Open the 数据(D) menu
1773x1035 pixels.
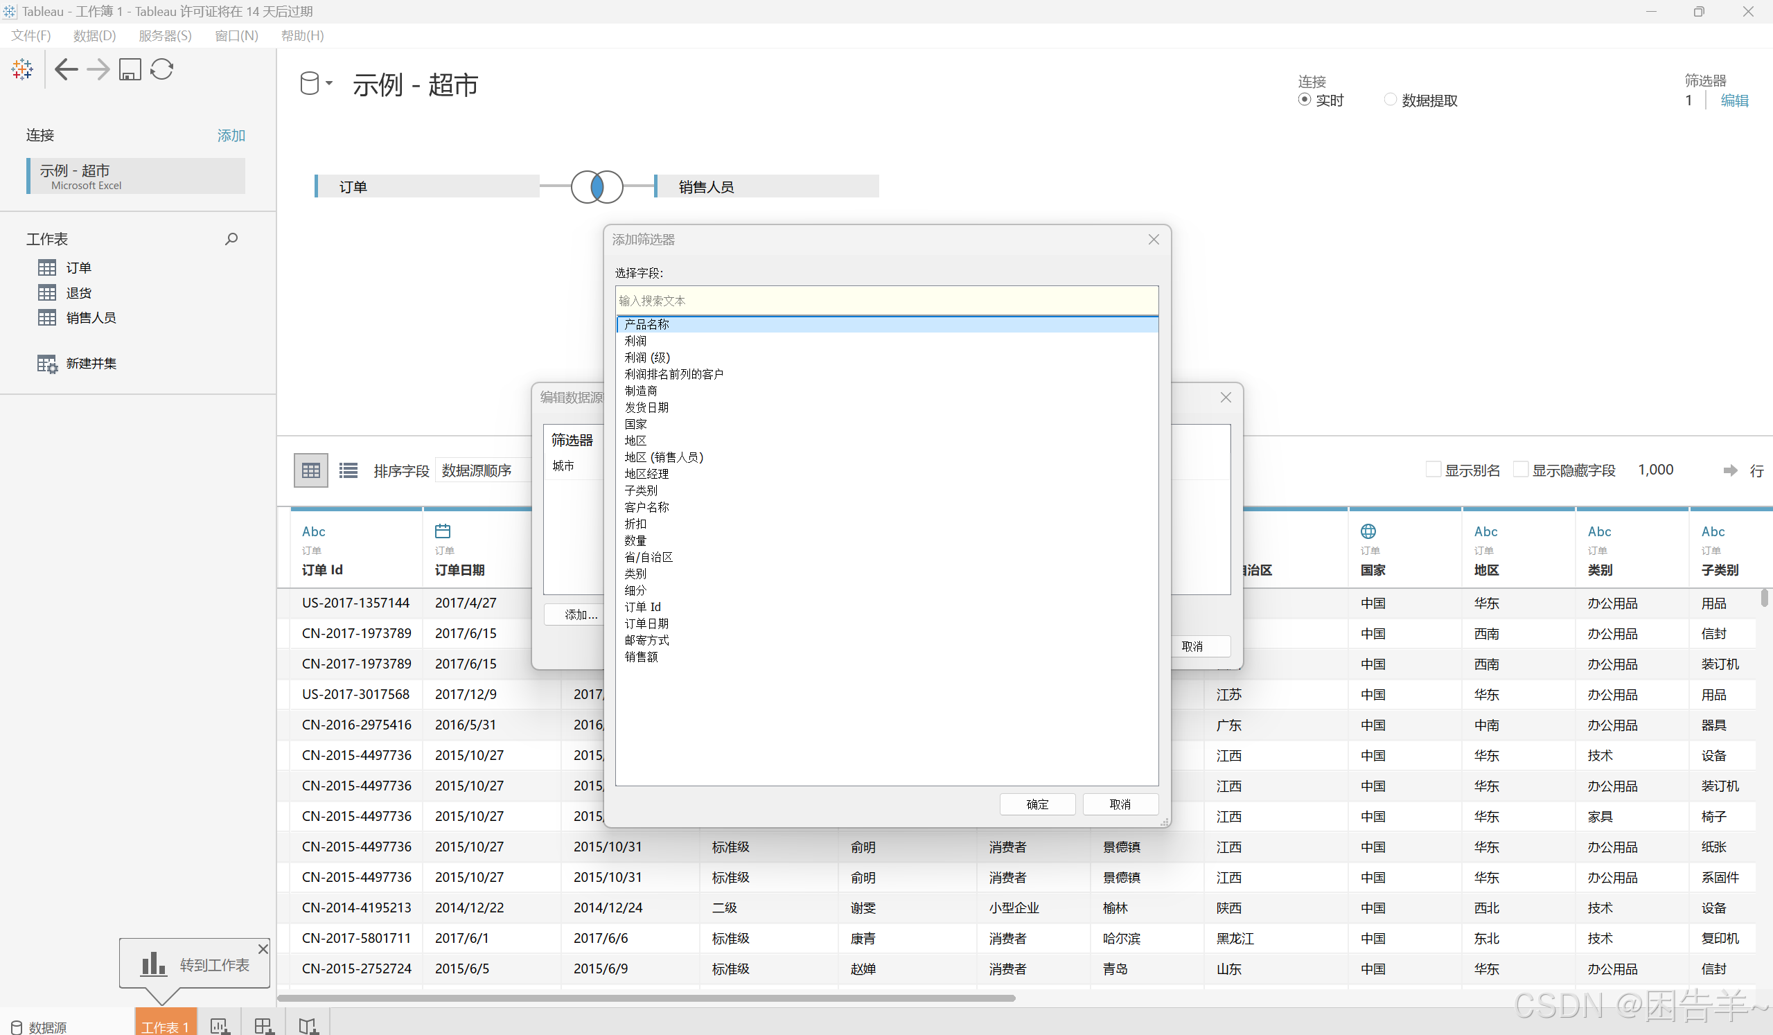(x=94, y=35)
